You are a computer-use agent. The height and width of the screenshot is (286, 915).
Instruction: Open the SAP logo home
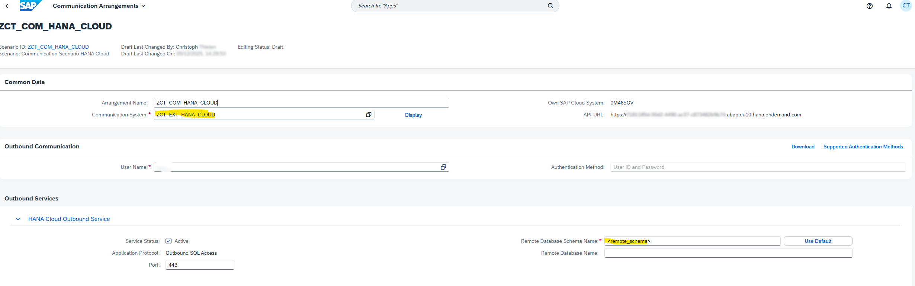(x=30, y=6)
